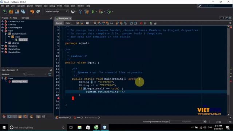Viewport: 233px width, 131px height.
Task: Switch to History view button
Action: tap(68, 23)
